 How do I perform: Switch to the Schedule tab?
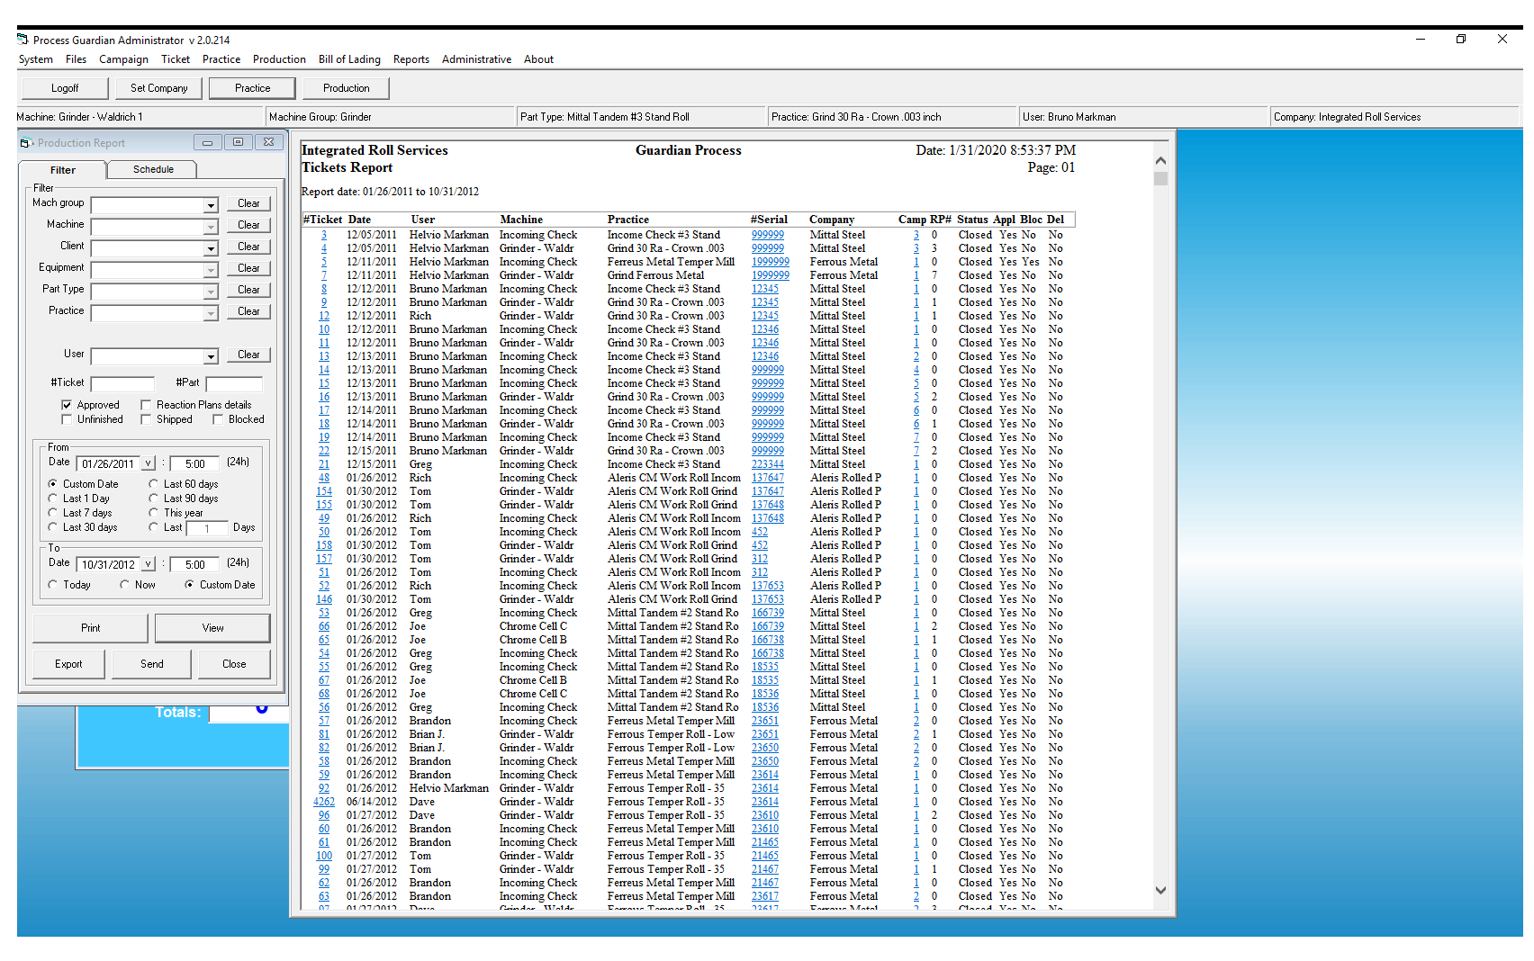[153, 169]
